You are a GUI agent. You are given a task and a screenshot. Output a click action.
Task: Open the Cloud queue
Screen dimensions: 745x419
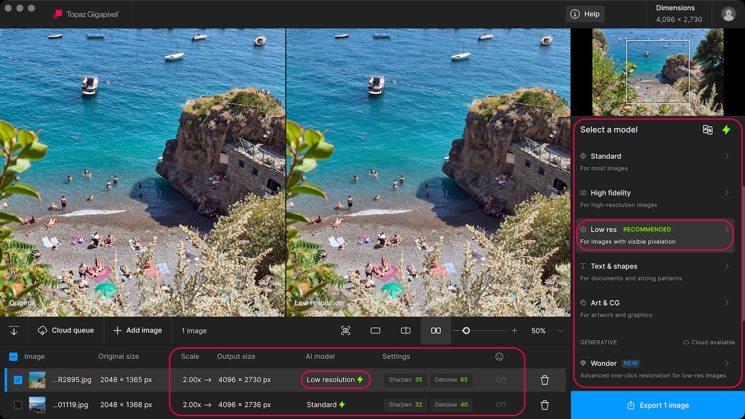(66, 331)
